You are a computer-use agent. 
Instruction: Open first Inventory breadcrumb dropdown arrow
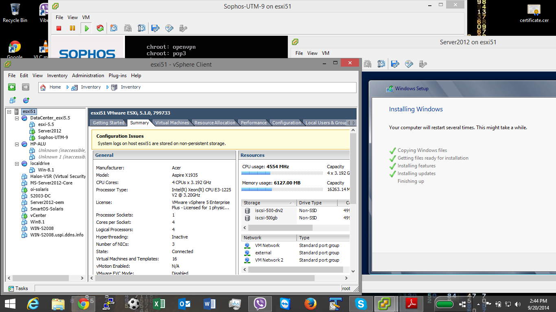(x=107, y=87)
